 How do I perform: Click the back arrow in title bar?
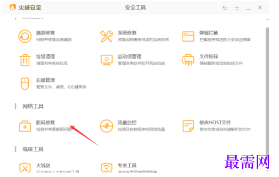[225, 8]
